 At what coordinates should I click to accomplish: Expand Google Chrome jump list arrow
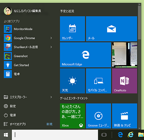click(x=51, y=38)
